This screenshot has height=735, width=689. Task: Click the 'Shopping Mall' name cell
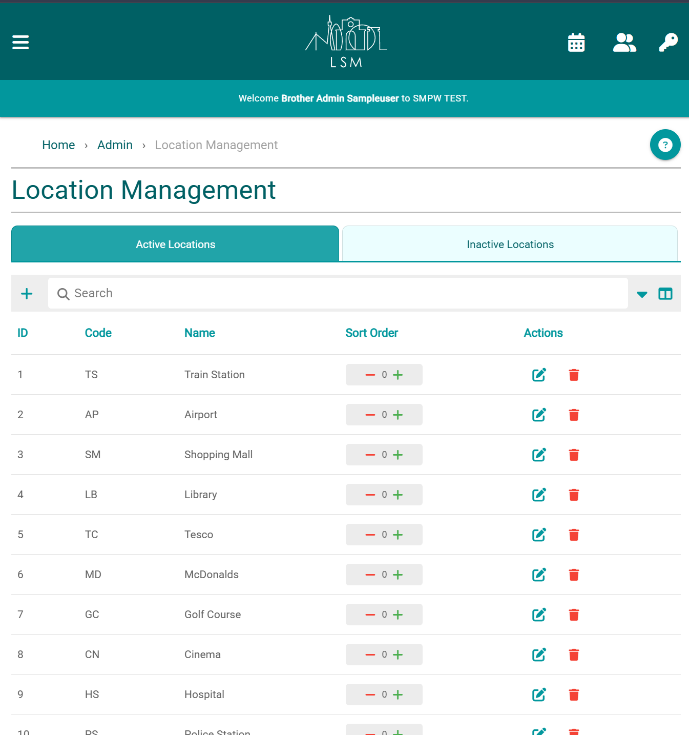[x=218, y=455]
